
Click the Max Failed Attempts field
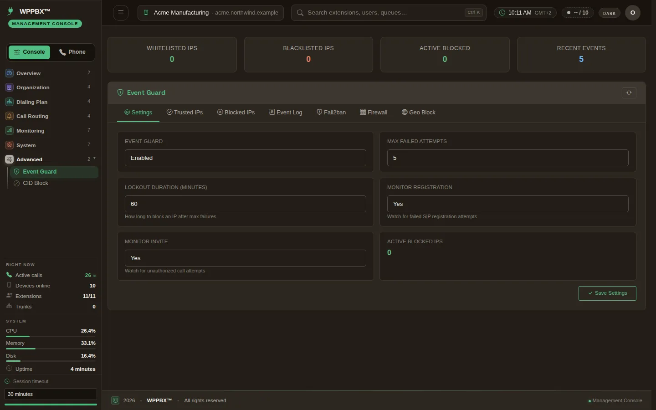[508, 158]
